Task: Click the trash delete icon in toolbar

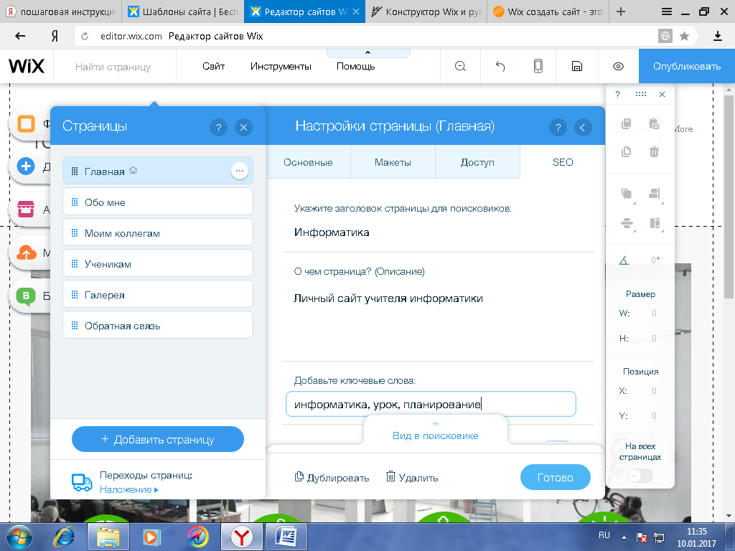Action: pyautogui.click(x=655, y=151)
